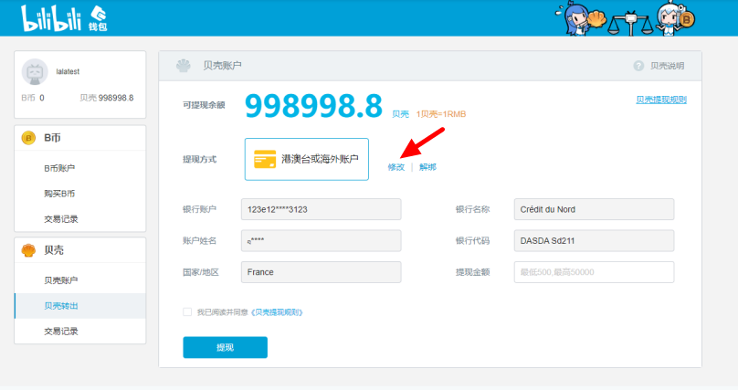Click the 贝壳说明 help link
Screen dimensions: 738x390
667,66
